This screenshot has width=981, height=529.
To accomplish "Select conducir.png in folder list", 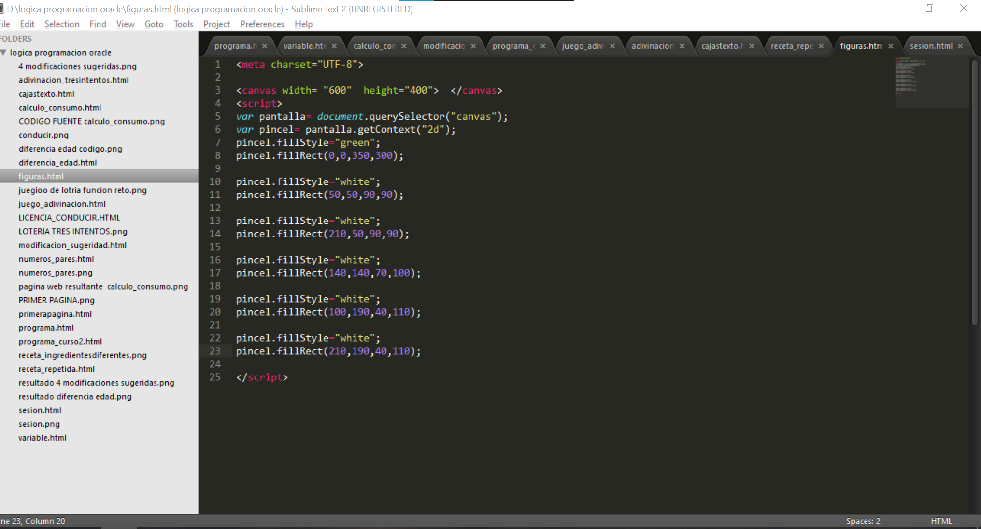I will (43, 135).
